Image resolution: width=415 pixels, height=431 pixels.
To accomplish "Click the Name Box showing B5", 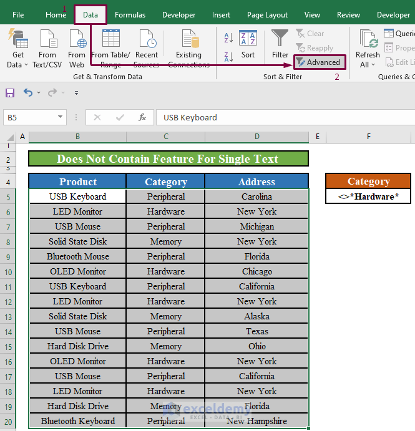I will tap(30, 118).
